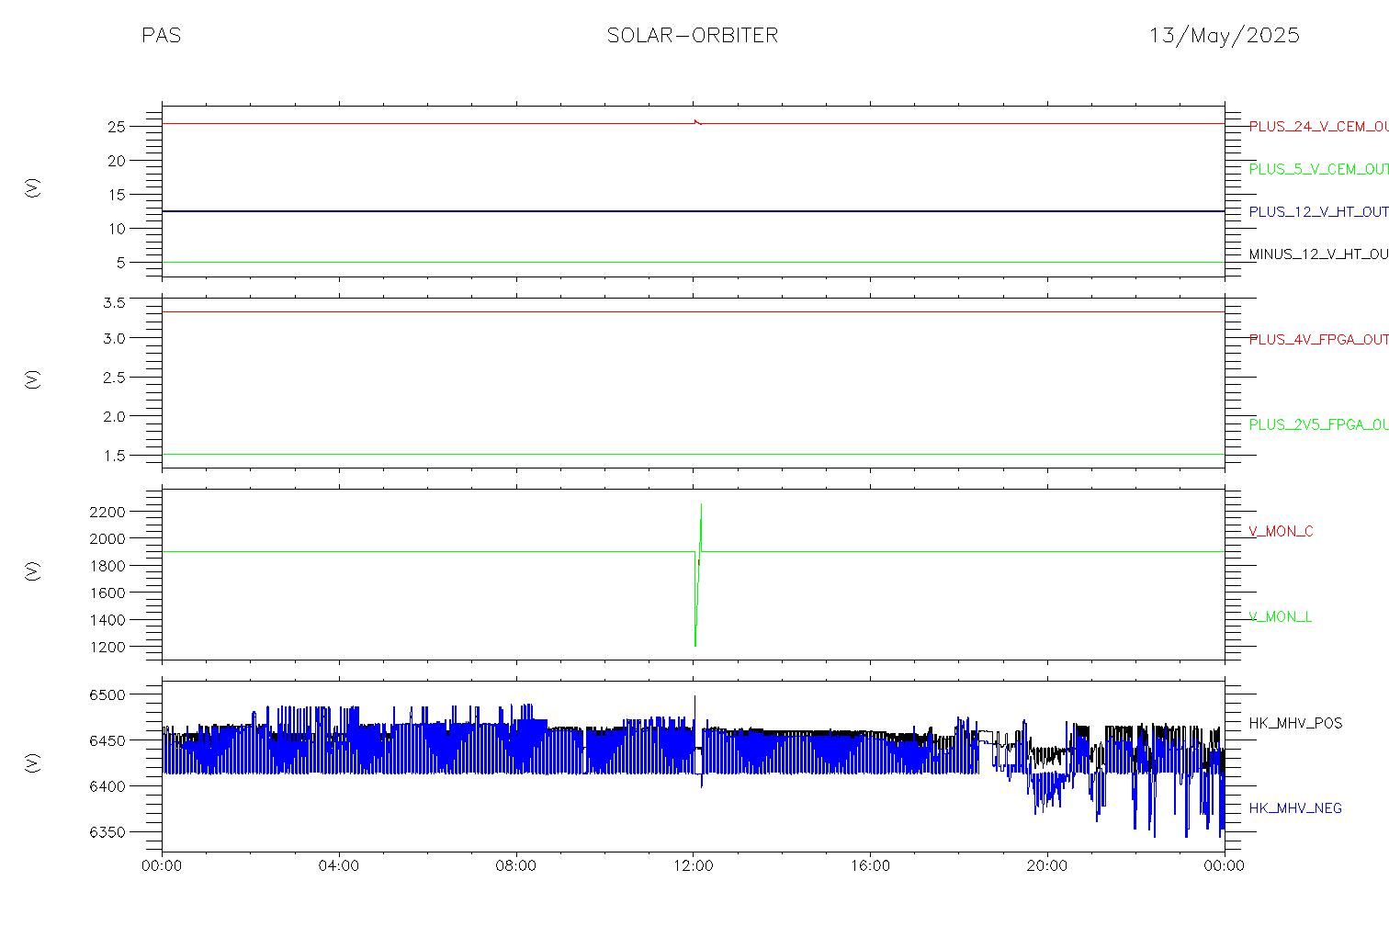Click the red 24V bump near 12:00

(x=697, y=121)
